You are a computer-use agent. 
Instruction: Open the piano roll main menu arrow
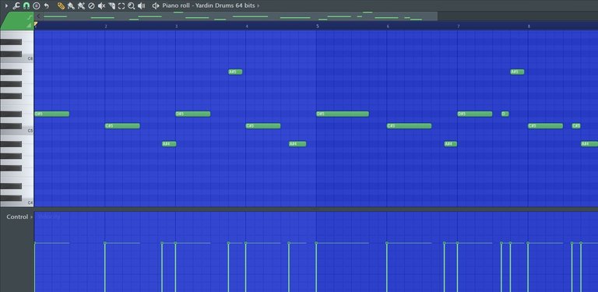[6, 5]
